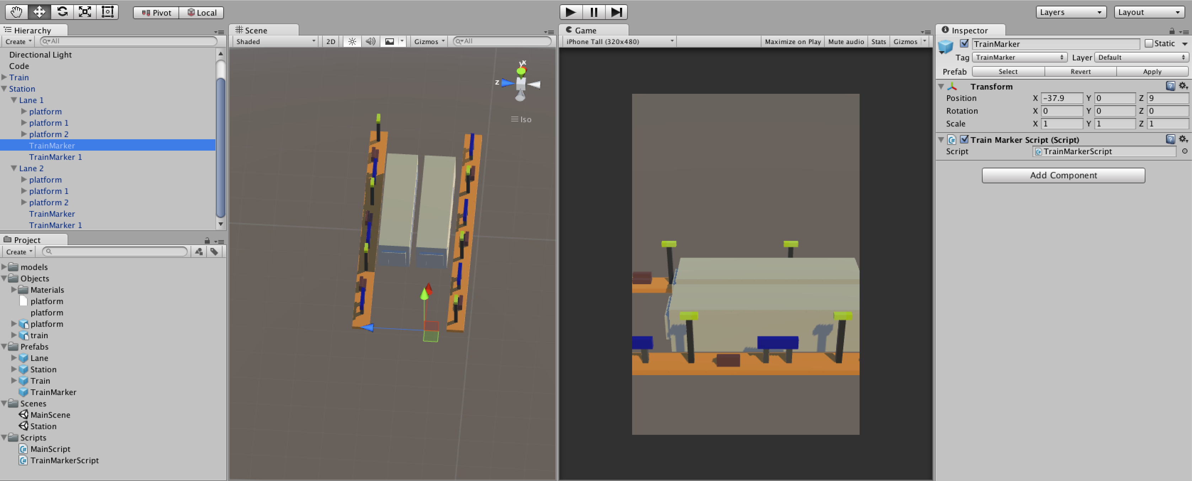Switch to the Hierarchy tab
Screen dimensions: 1192x481
click(x=33, y=30)
